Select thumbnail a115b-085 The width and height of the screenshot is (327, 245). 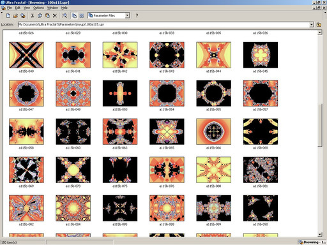click(120, 208)
